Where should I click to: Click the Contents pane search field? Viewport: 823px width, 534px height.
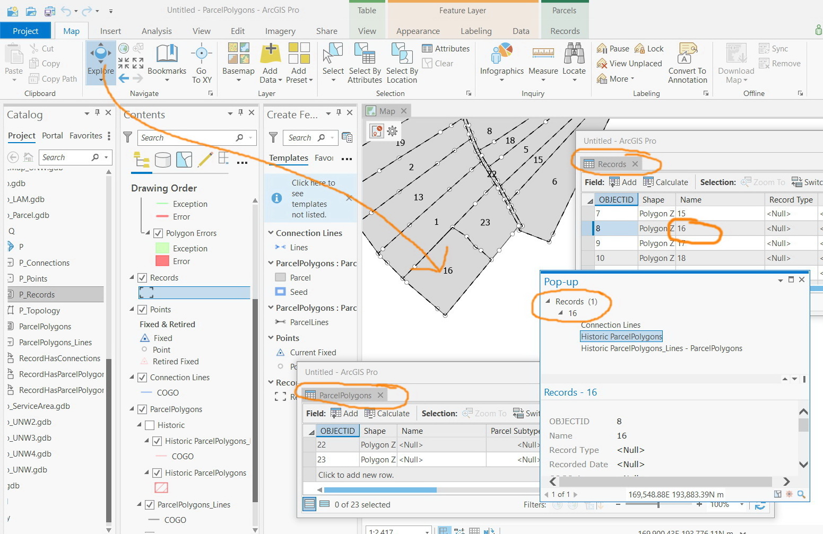click(196, 138)
